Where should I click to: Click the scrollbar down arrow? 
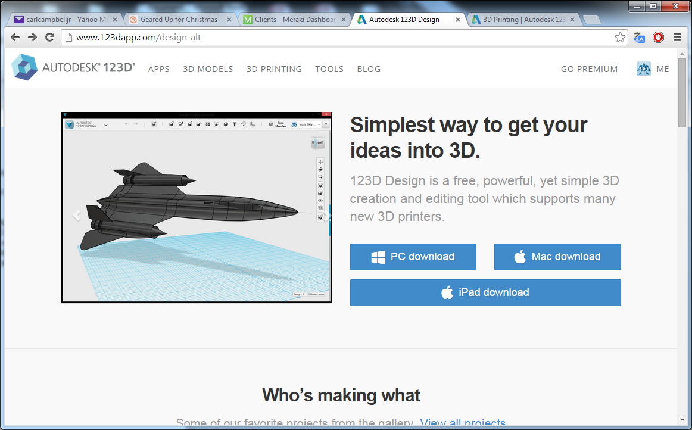682,420
